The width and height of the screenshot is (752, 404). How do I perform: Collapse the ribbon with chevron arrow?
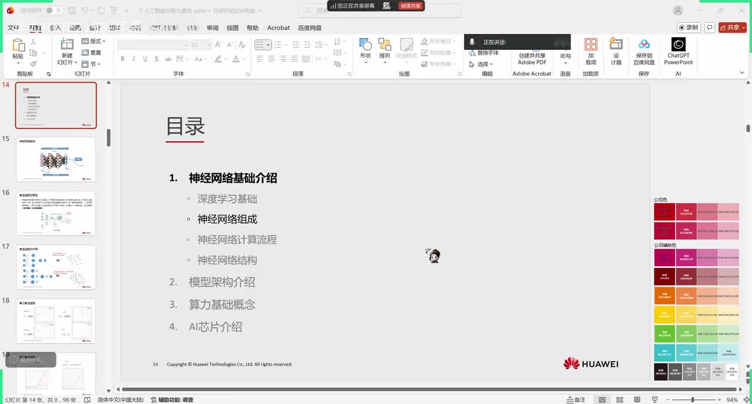[741, 73]
